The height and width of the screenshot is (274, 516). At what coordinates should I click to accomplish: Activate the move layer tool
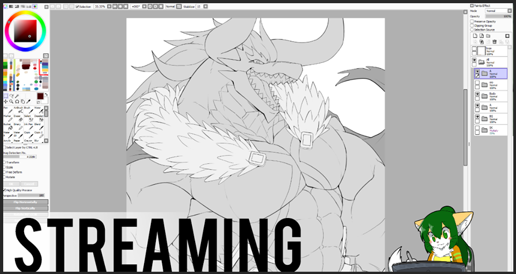click(x=5, y=102)
